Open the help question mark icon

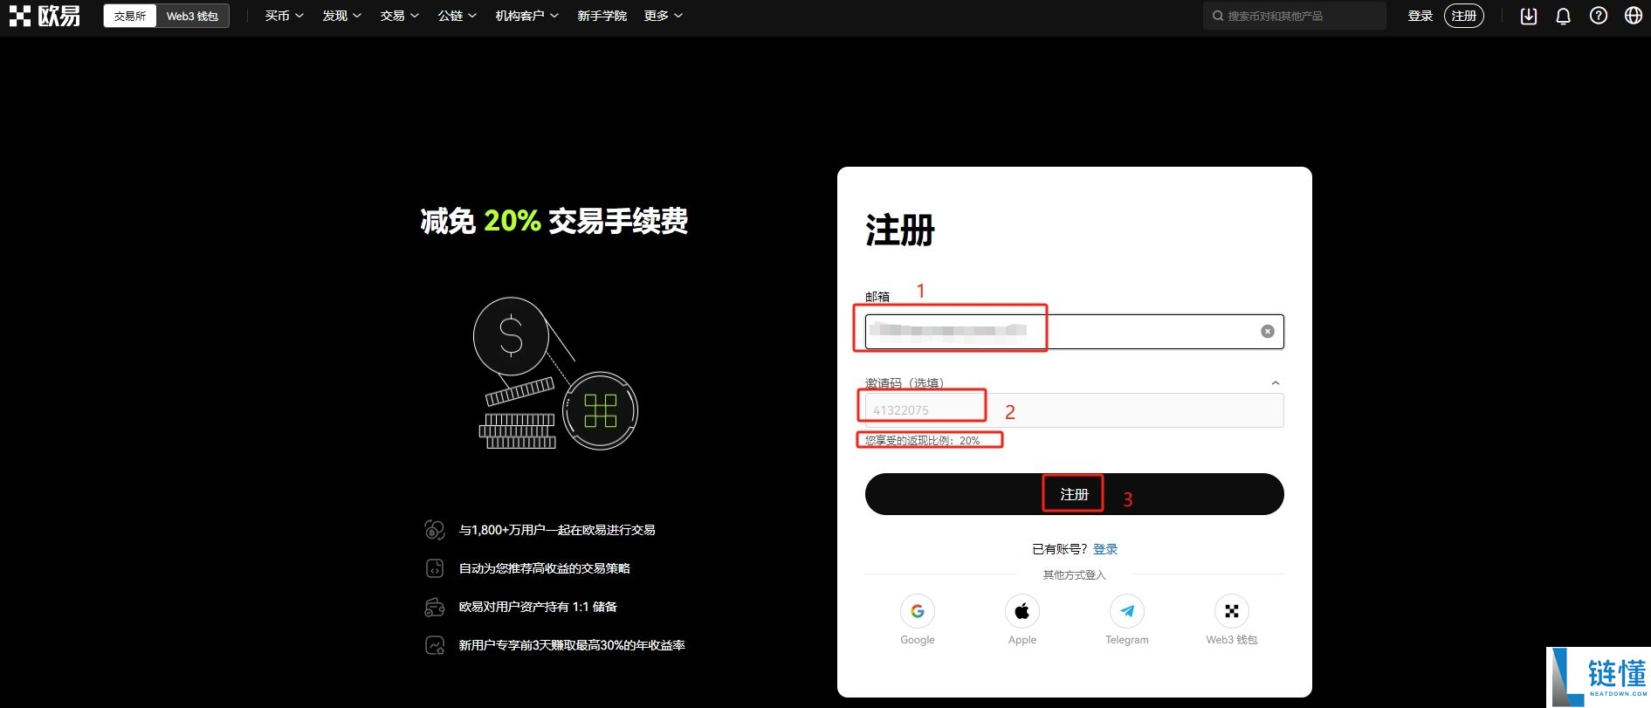[1598, 16]
